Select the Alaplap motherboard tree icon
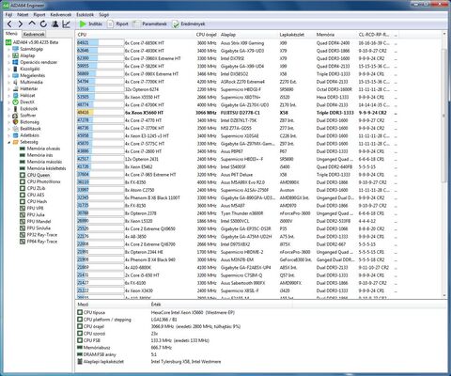 (15, 55)
